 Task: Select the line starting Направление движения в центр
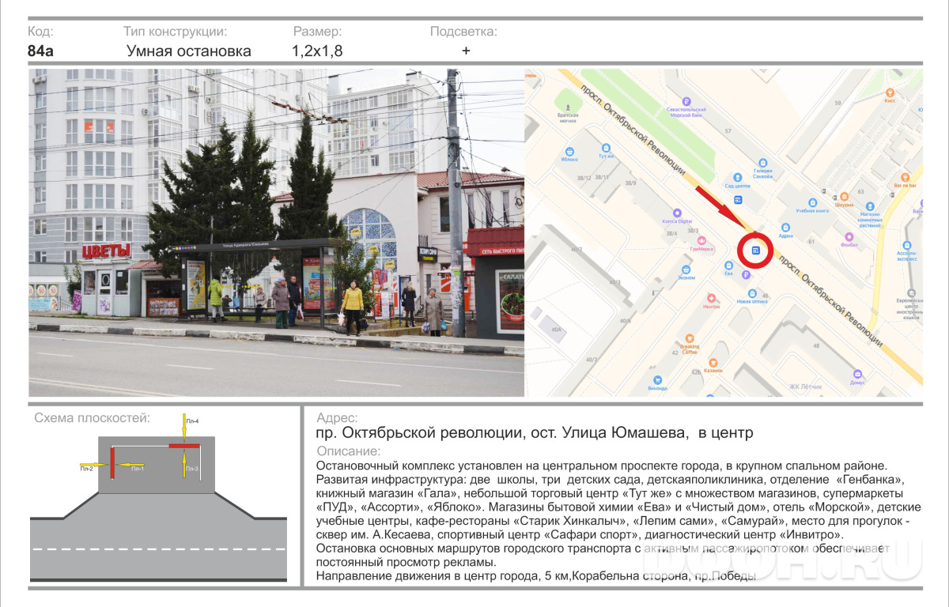coord(536,576)
